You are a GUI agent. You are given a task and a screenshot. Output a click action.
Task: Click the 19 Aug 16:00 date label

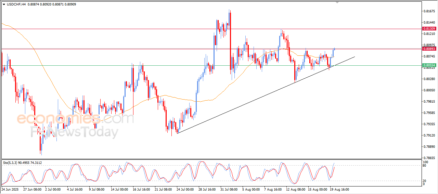pos(339,189)
